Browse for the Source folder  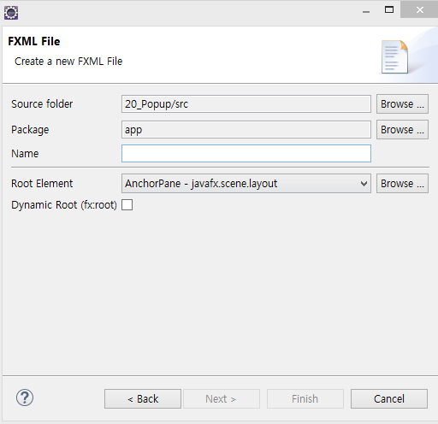click(402, 104)
